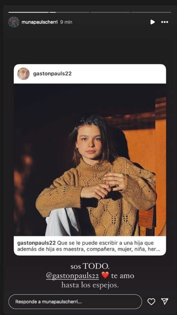Click the munapaulscherri username at top
The image size is (177, 315).
coord(40,22)
